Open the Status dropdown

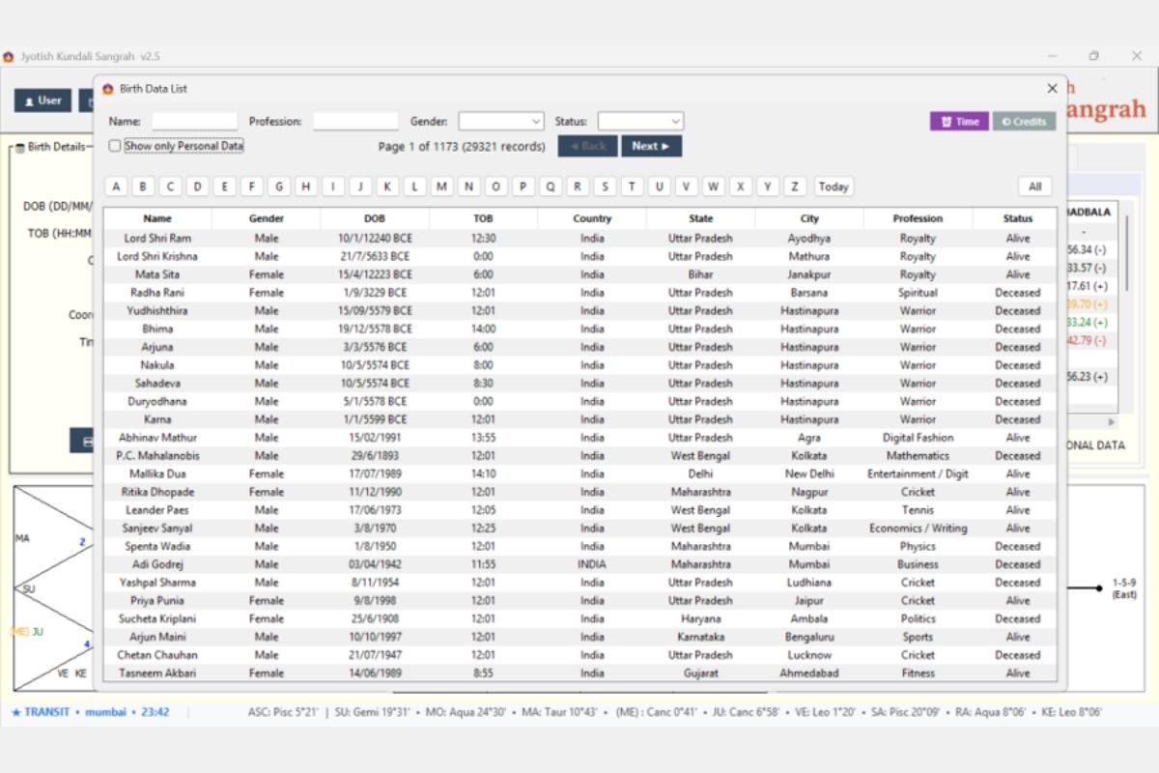(640, 122)
